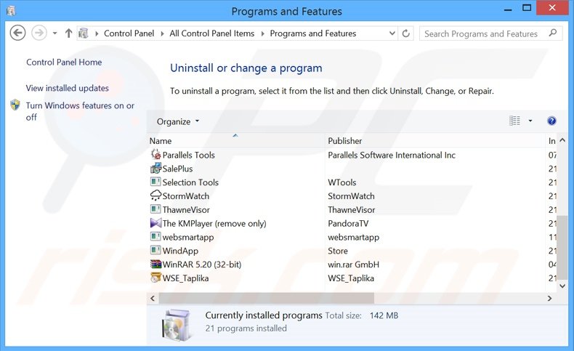Refresh the Programs and Features view
The image size is (574, 351).
[406, 33]
